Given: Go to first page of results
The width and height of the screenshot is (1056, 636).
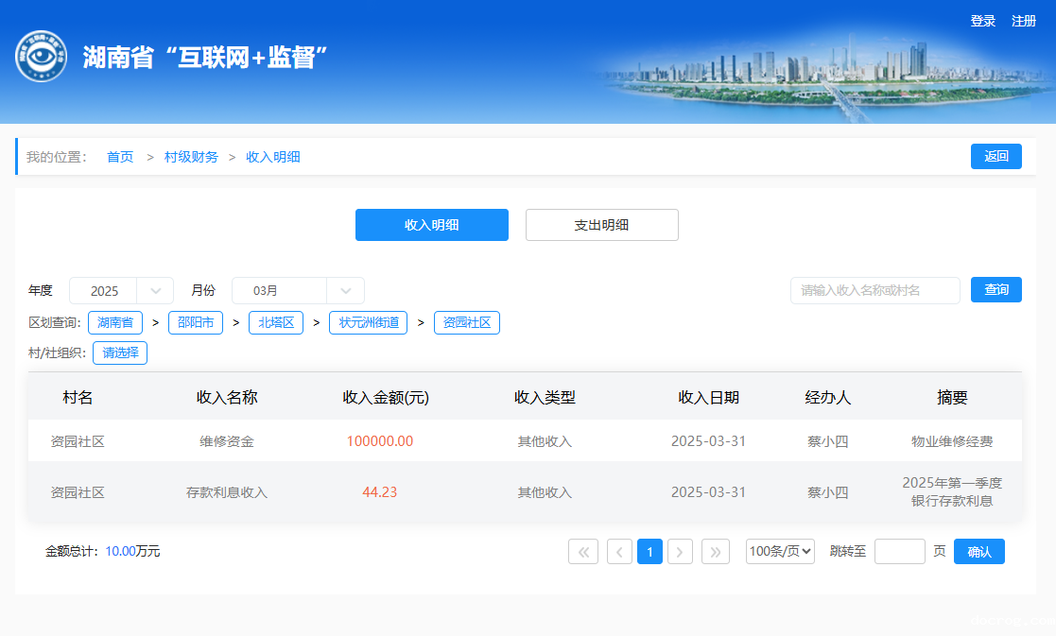Looking at the screenshot, I should [582, 552].
